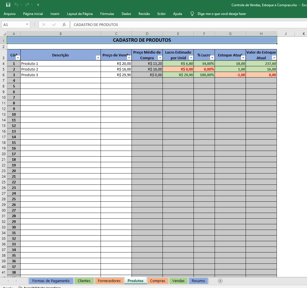Click the Enter checkmark formula bar icon
The height and width of the screenshot is (288, 307).
click(x=54, y=25)
